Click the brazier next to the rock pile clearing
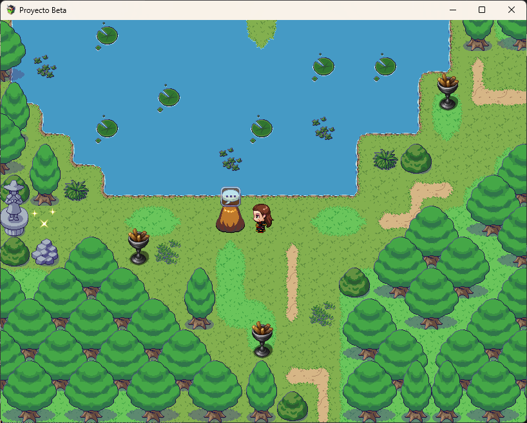This screenshot has width=527, height=423. point(139,246)
